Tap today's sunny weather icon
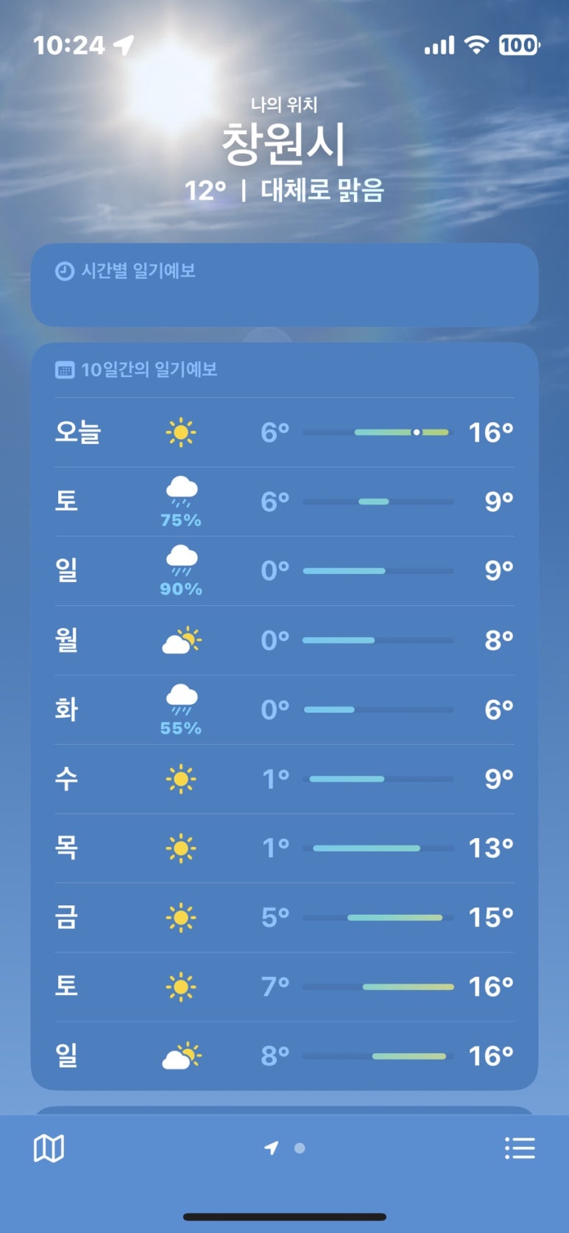Viewport: 569px width, 1233px height. pyautogui.click(x=181, y=432)
